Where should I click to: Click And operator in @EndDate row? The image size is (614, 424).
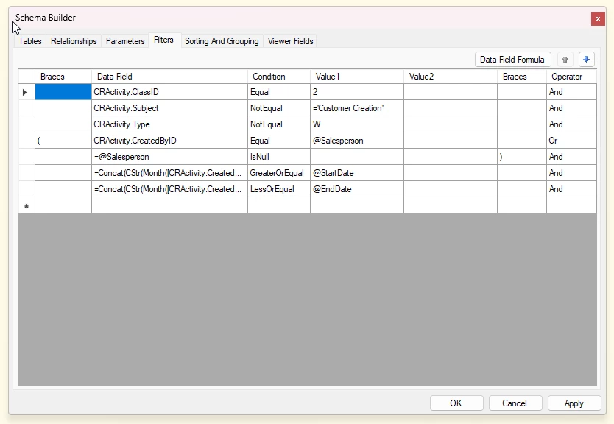(x=571, y=189)
